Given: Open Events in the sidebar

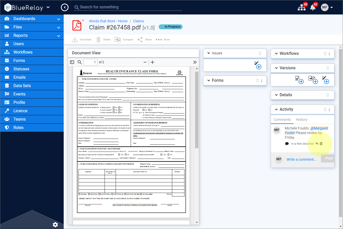Looking at the screenshot, I should coord(32,94).
